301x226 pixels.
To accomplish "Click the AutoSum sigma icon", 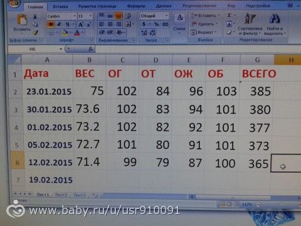I will click(229, 16).
